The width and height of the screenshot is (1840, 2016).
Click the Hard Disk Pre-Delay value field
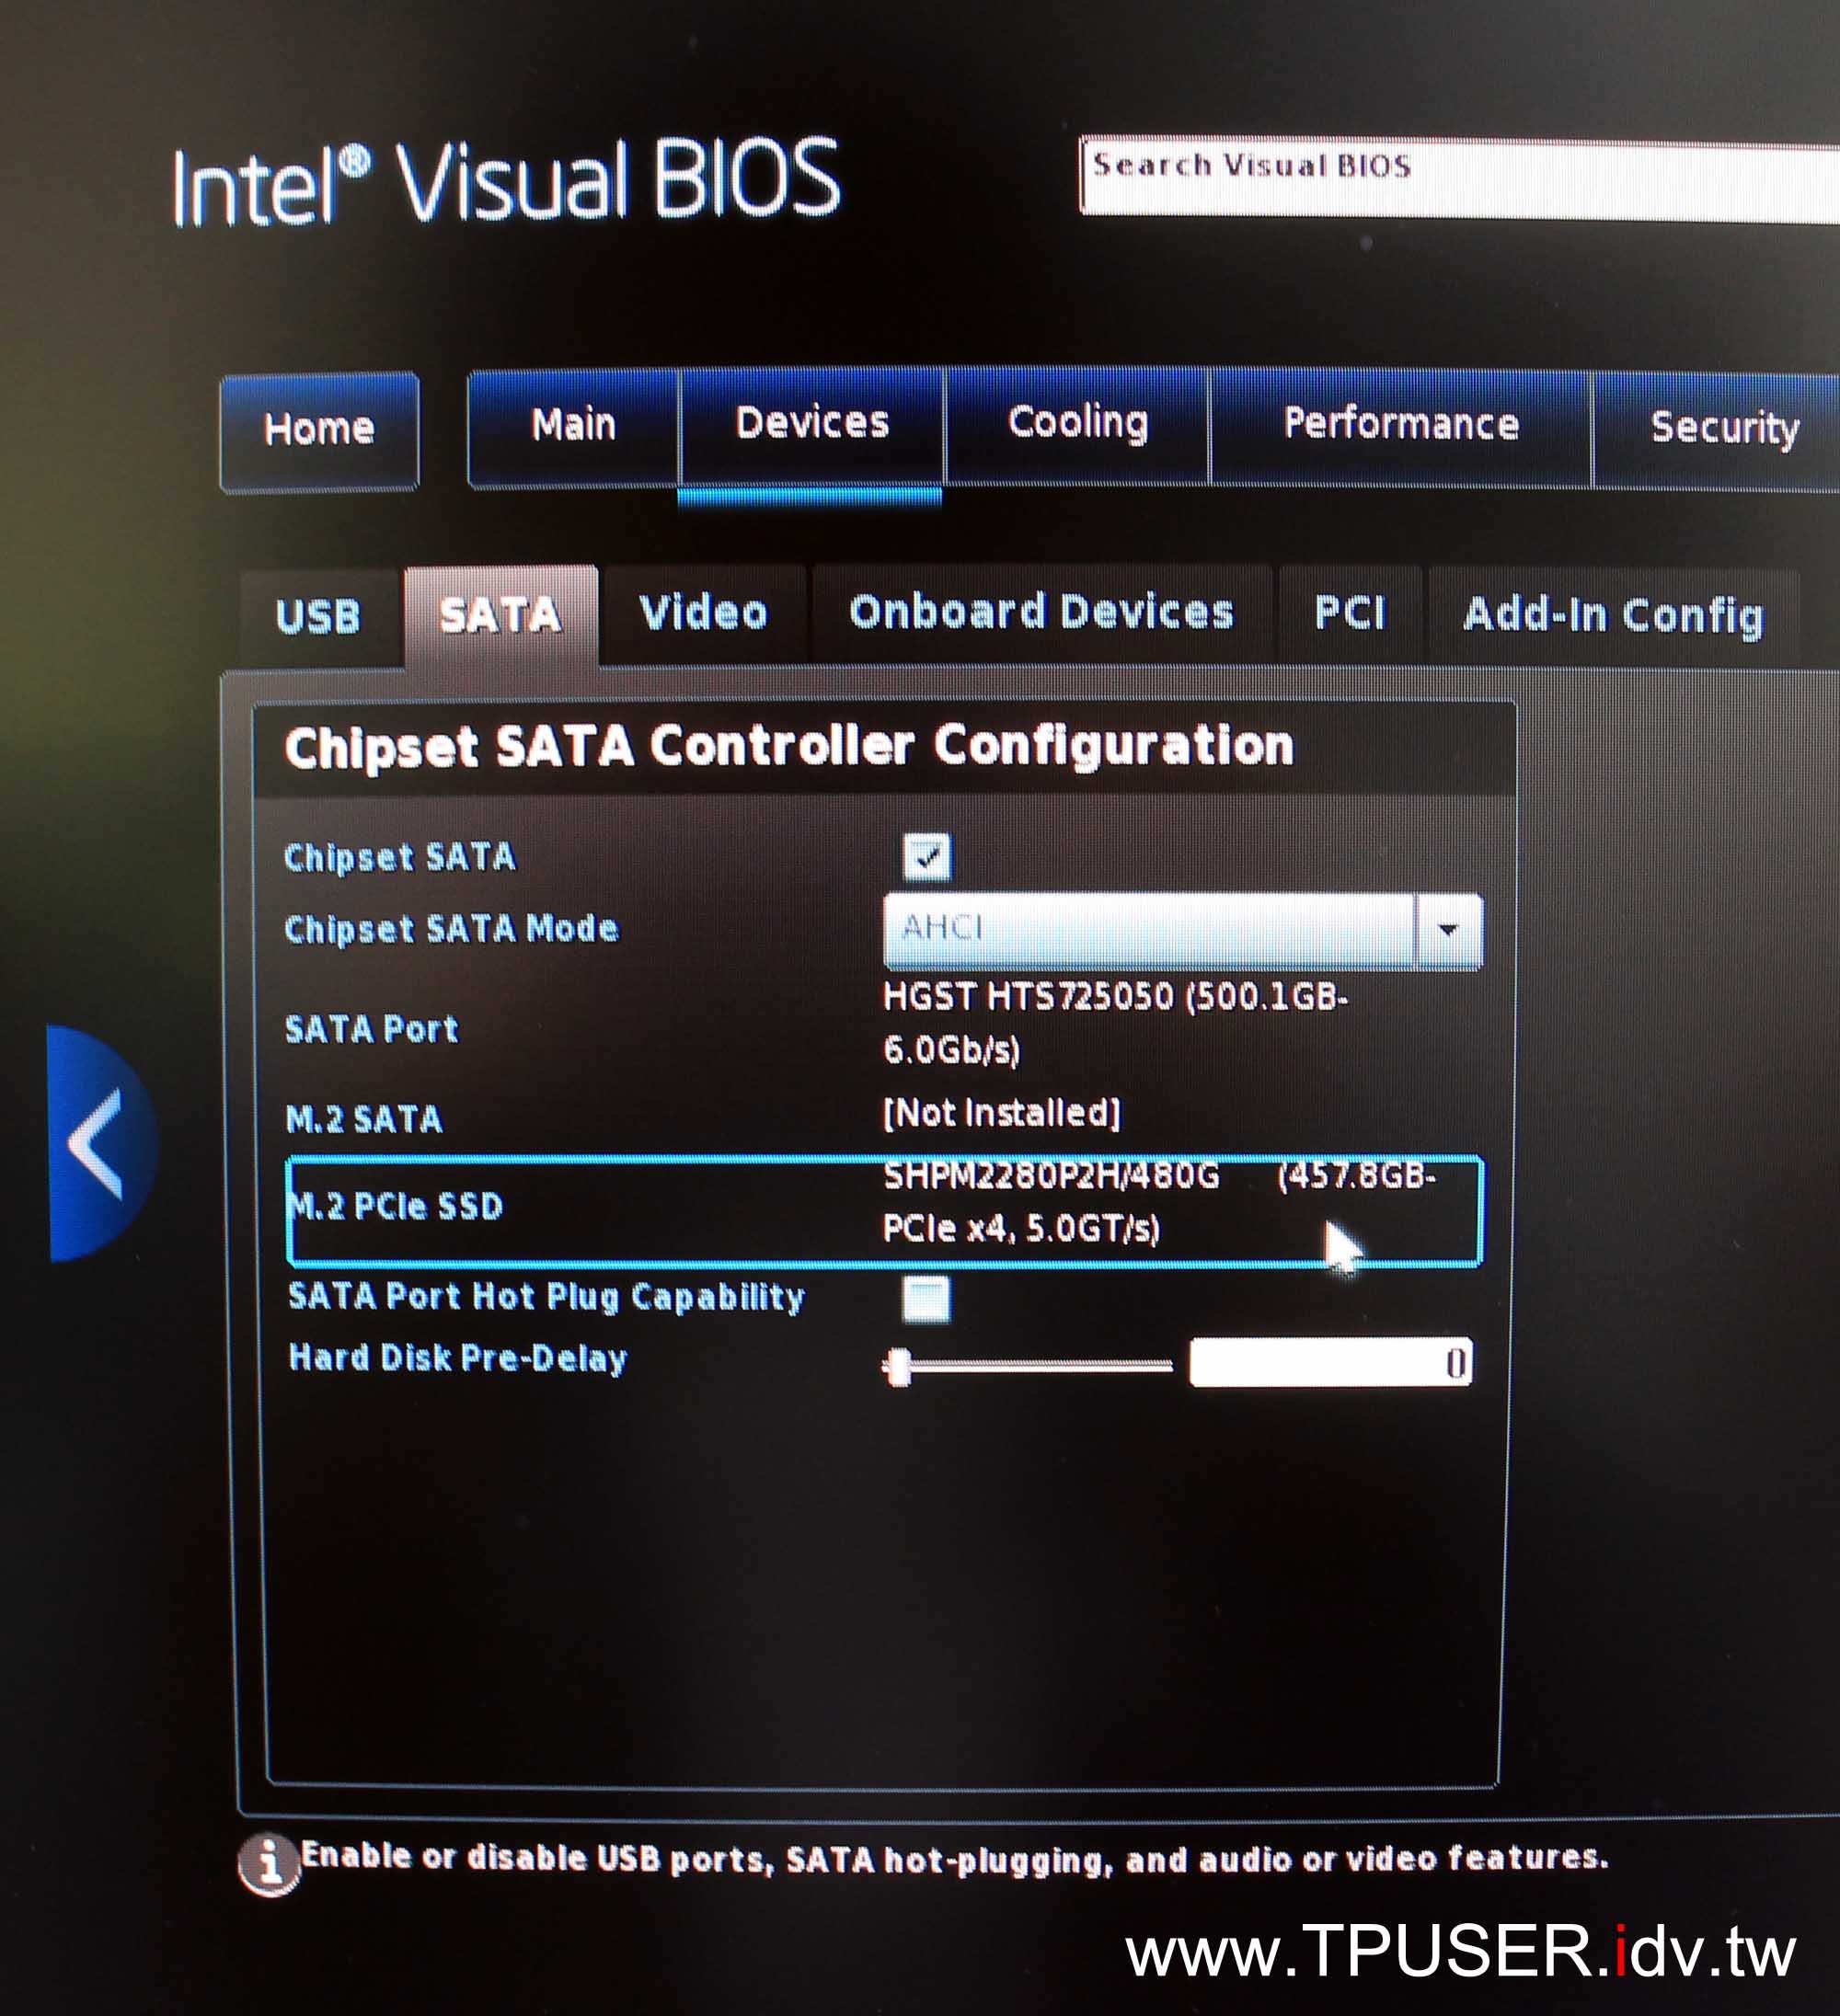tap(1330, 1363)
